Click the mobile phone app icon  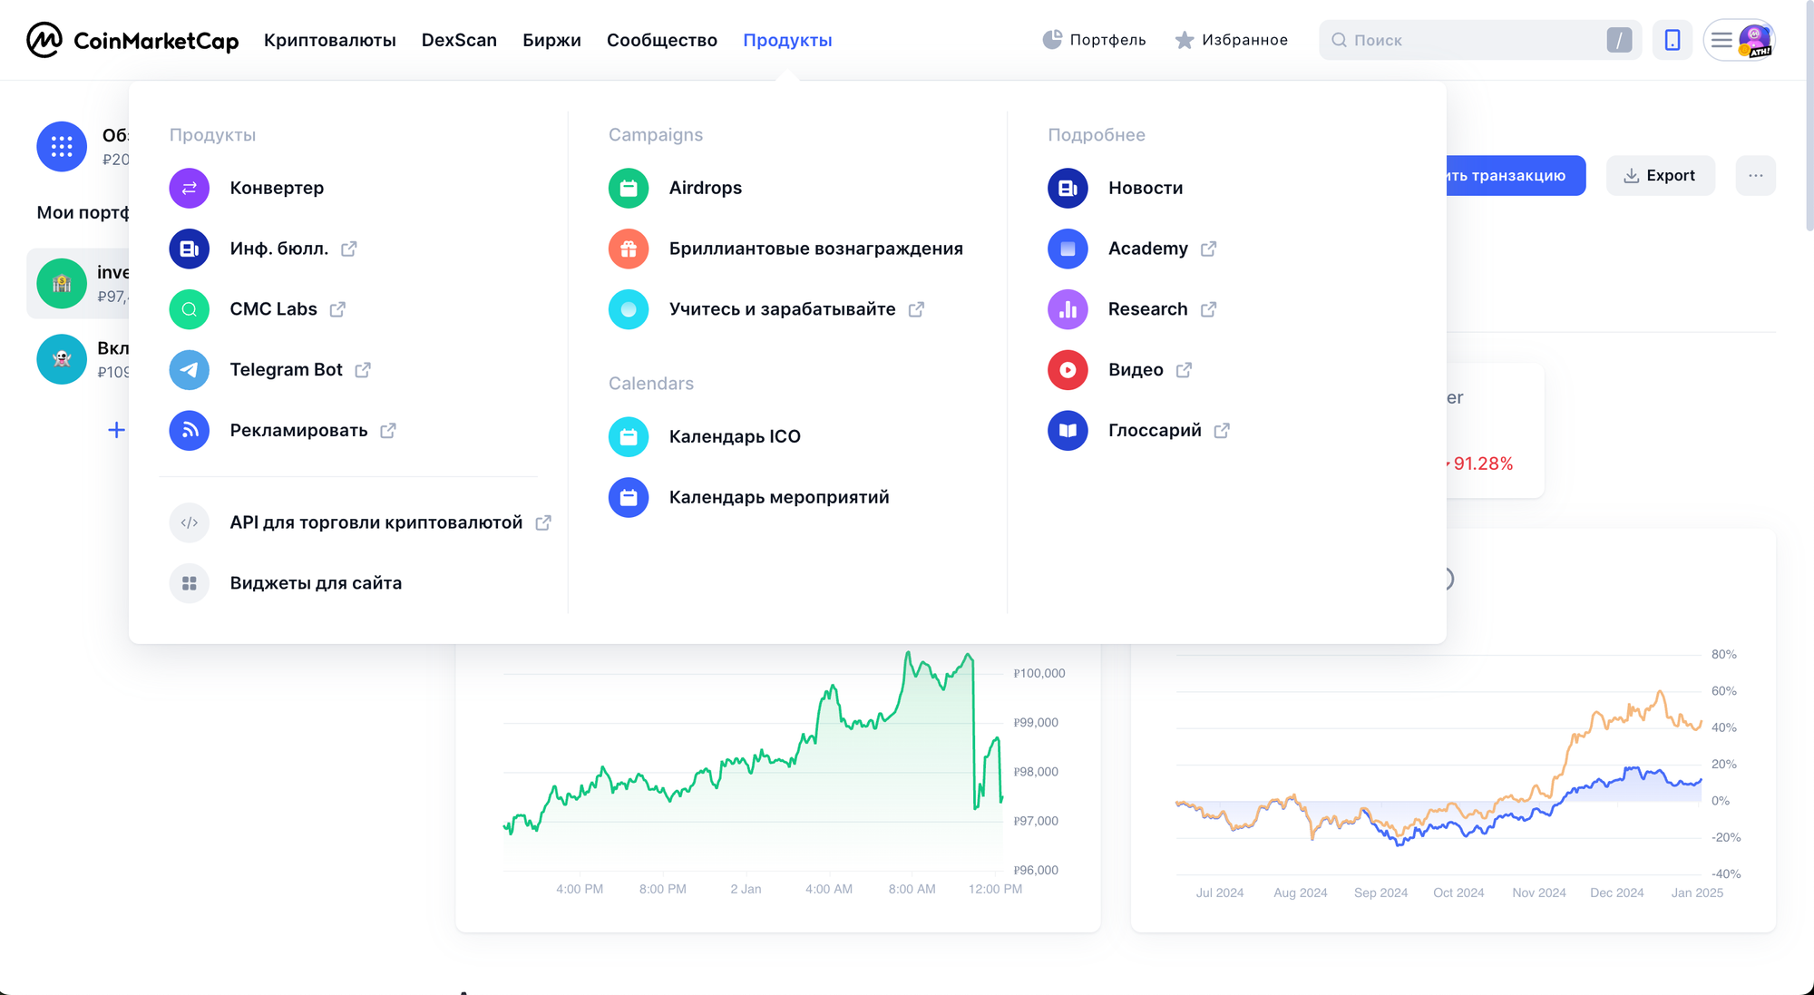(1672, 40)
